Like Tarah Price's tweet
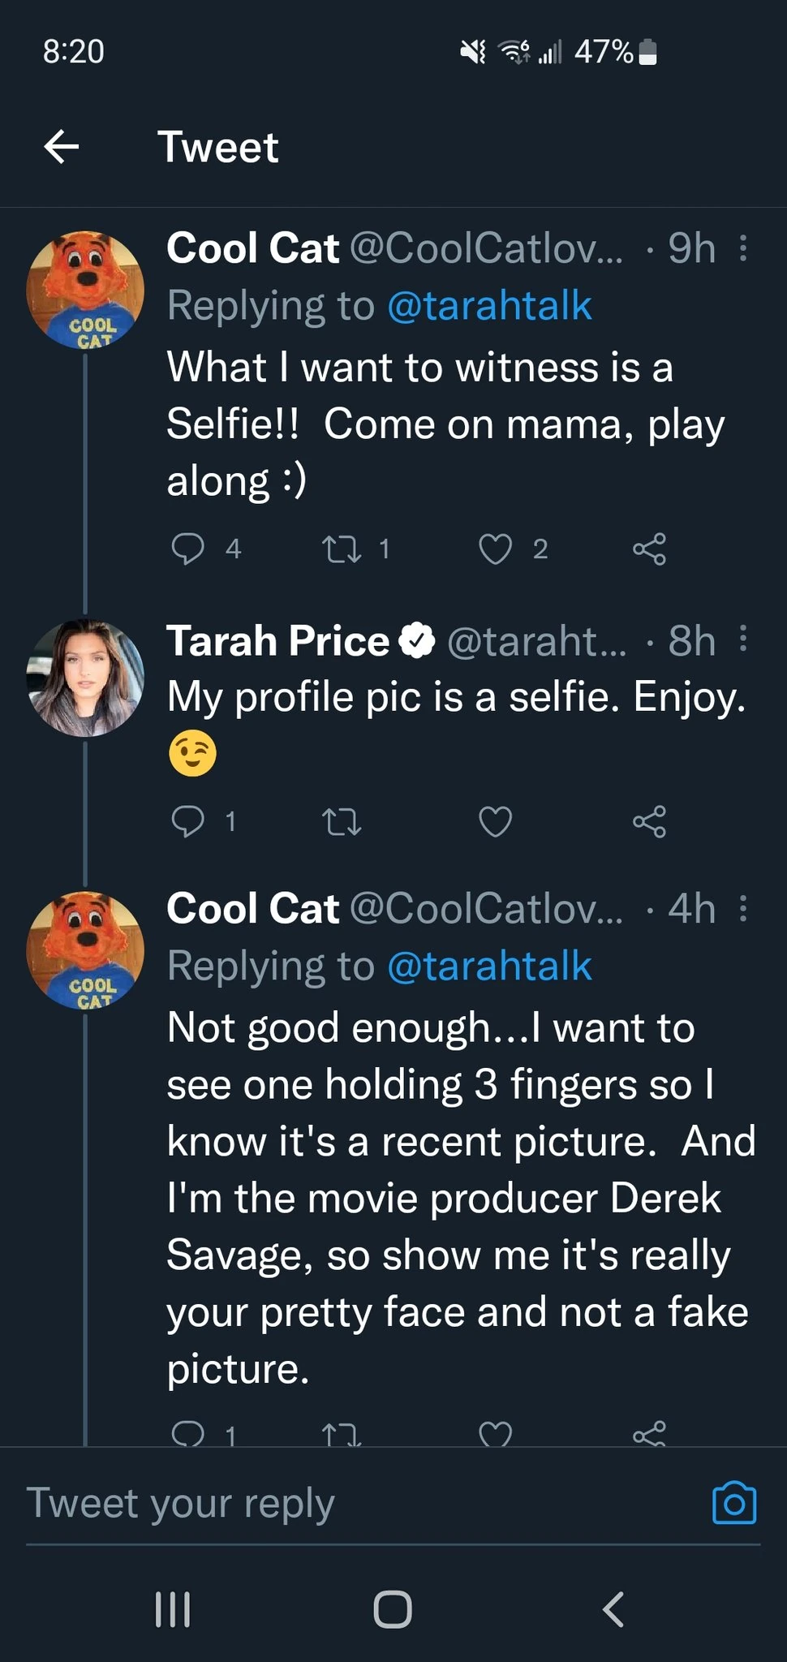The height and width of the screenshot is (1662, 787). [495, 822]
